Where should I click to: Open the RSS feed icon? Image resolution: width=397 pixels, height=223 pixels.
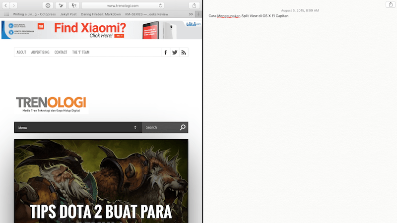(x=184, y=53)
